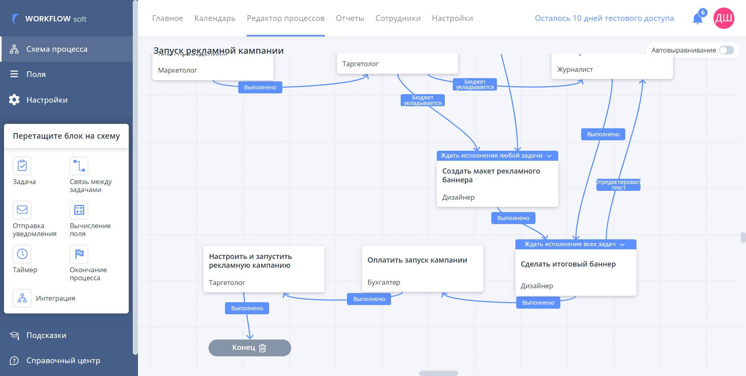
Task: Delete the Конец block via trash icon
Action: pos(262,348)
